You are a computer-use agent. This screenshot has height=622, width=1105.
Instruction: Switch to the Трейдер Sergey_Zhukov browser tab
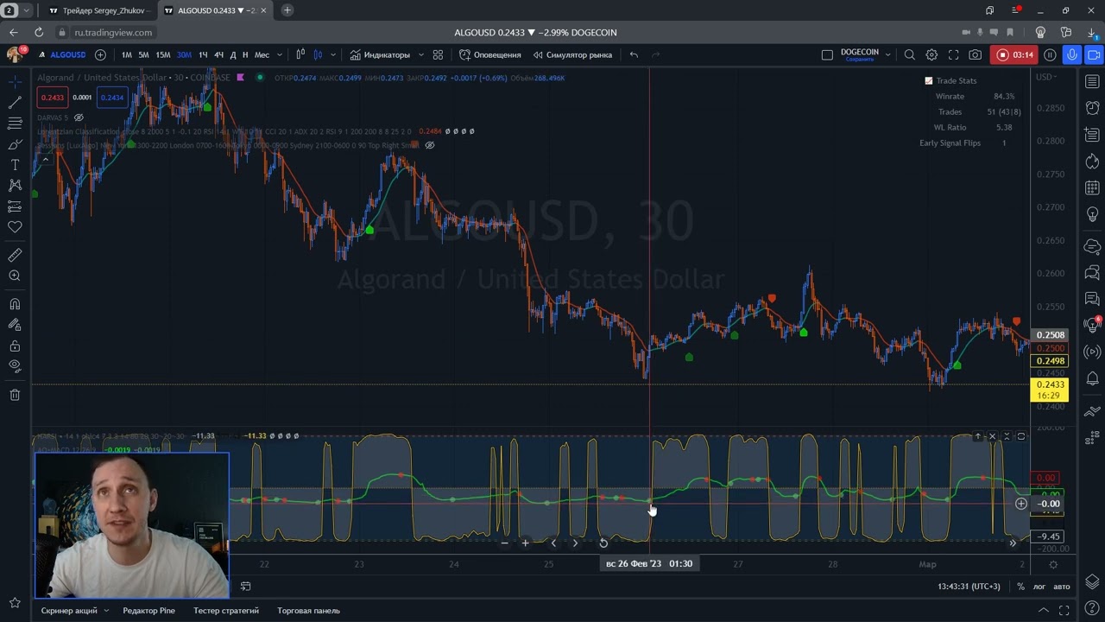tap(98, 10)
